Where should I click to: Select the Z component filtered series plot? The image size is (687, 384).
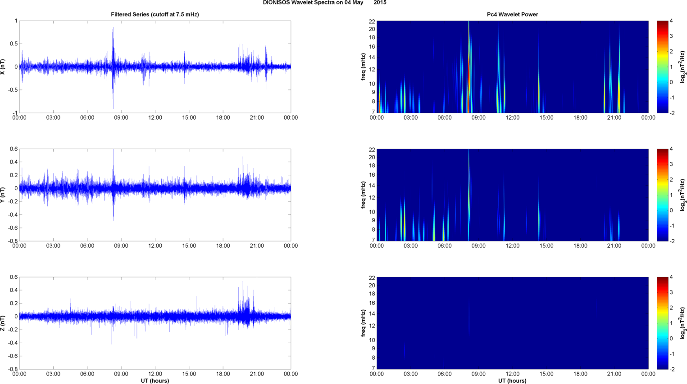click(x=155, y=323)
